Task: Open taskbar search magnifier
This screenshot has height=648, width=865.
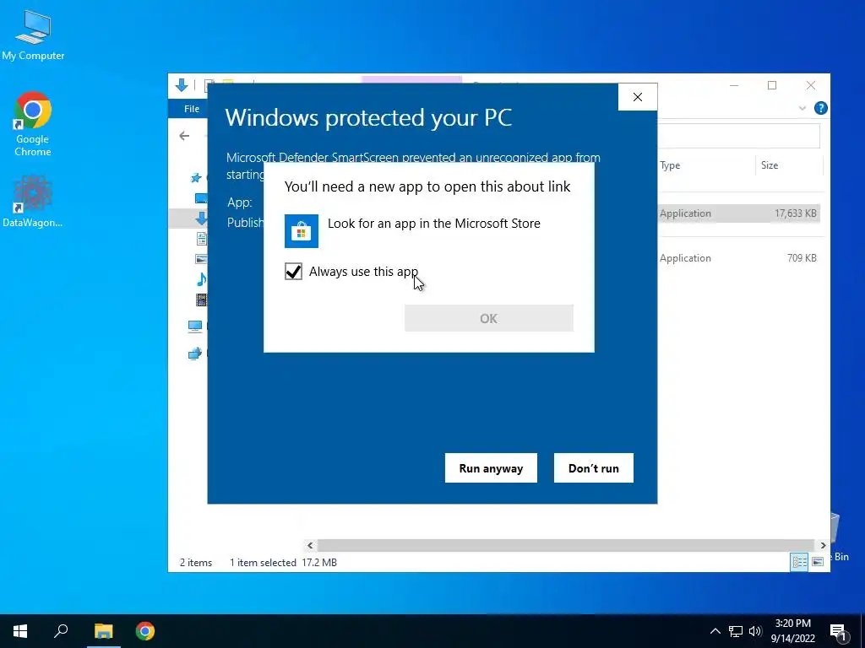Action: pos(61,631)
